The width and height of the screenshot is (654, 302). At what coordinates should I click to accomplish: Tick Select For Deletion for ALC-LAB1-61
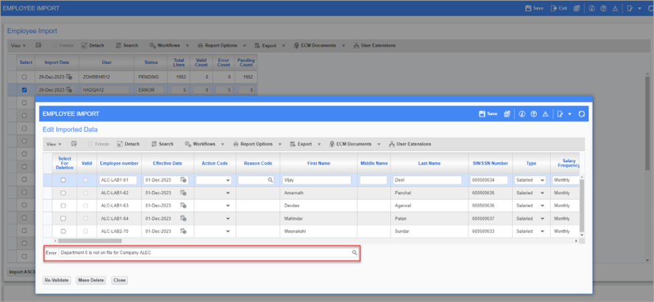pos(64,180)
